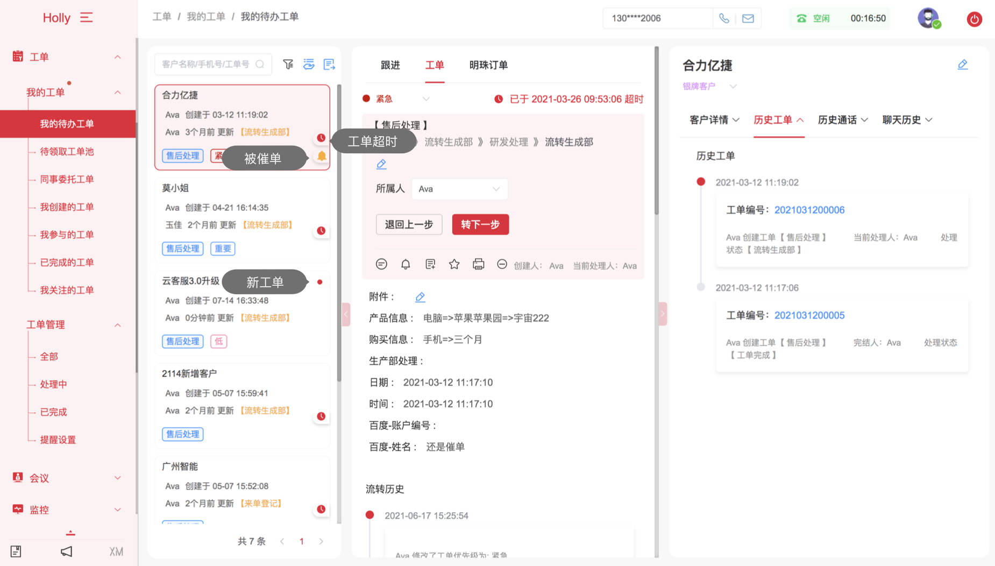Viewport: 995px width, 566px height.
Task: Switch to the 跟进 tab
Action: [x=390, y=65]
